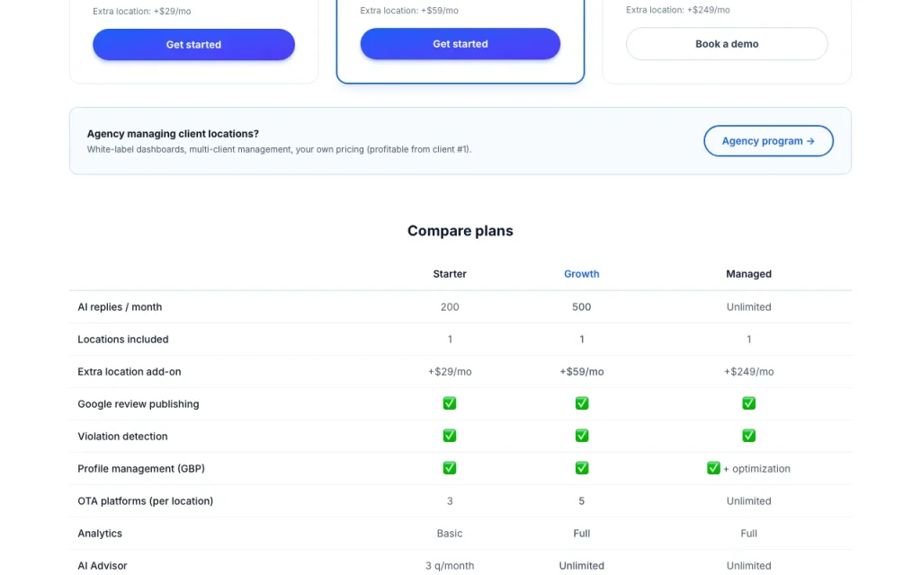Open the Agency program link
The image size is (921, 575).
pos(768,141)
